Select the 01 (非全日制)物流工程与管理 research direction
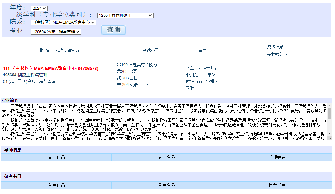Viewport: 335px width, 194px height. click(x=29, y=82)
